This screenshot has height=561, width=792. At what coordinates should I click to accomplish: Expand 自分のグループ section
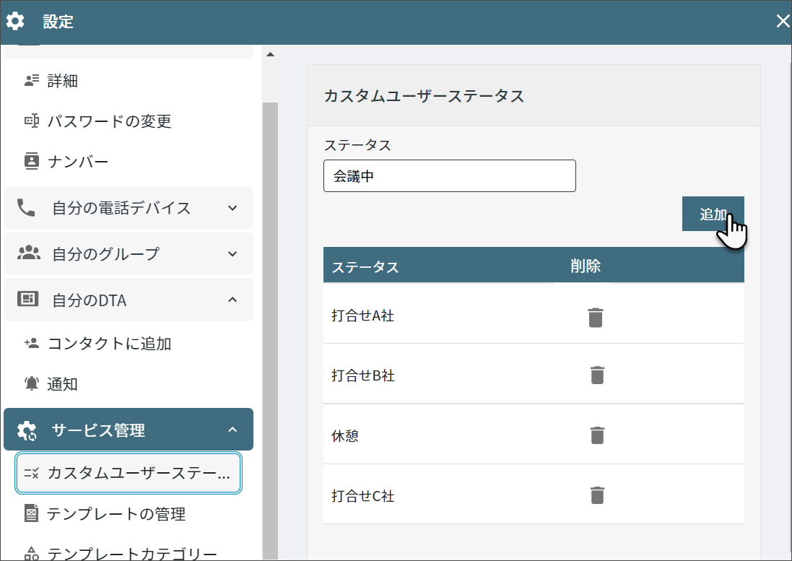coord(129,253)
